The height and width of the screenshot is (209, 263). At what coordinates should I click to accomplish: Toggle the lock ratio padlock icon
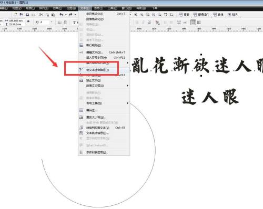[x=28, y=22]
